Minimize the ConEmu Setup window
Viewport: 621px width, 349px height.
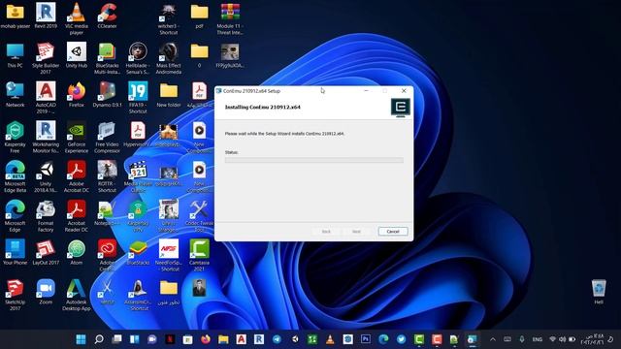coord(366,90)
